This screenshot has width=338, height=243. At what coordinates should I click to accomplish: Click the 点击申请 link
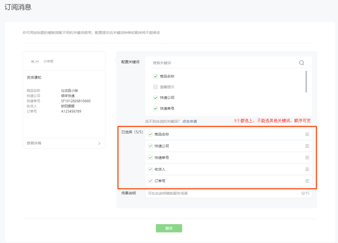click(x=190, y=121)
